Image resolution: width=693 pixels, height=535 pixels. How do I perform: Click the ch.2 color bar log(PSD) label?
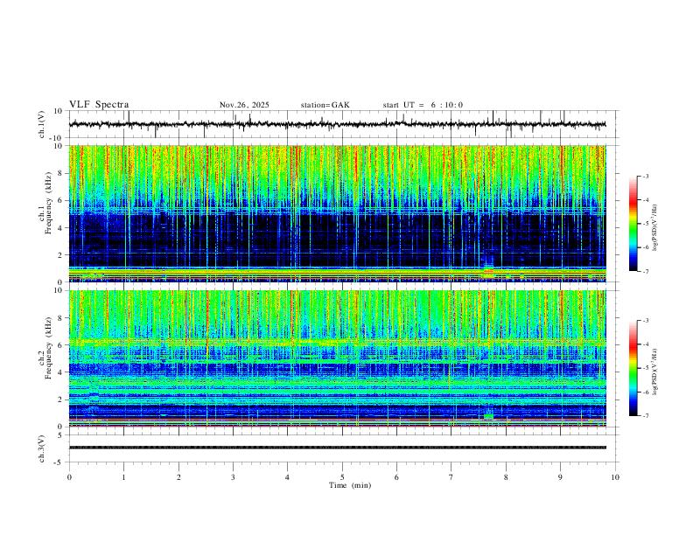(655, 372)
